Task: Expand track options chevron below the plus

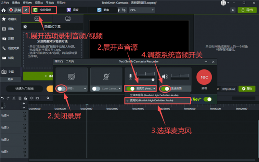Action: [24, 107]
